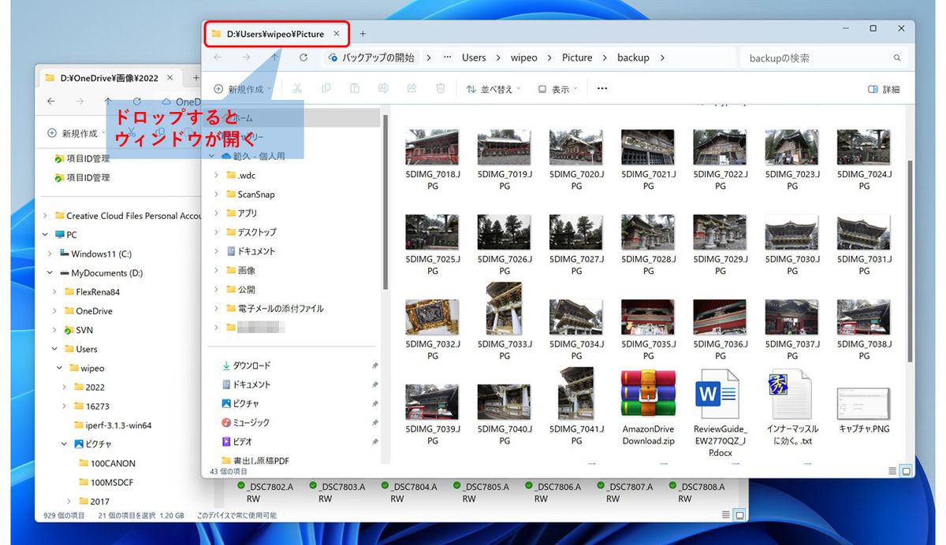Click Picture in the breadcrumb path
This screenshot has width=946, height=545.
(x=577, y=57)
